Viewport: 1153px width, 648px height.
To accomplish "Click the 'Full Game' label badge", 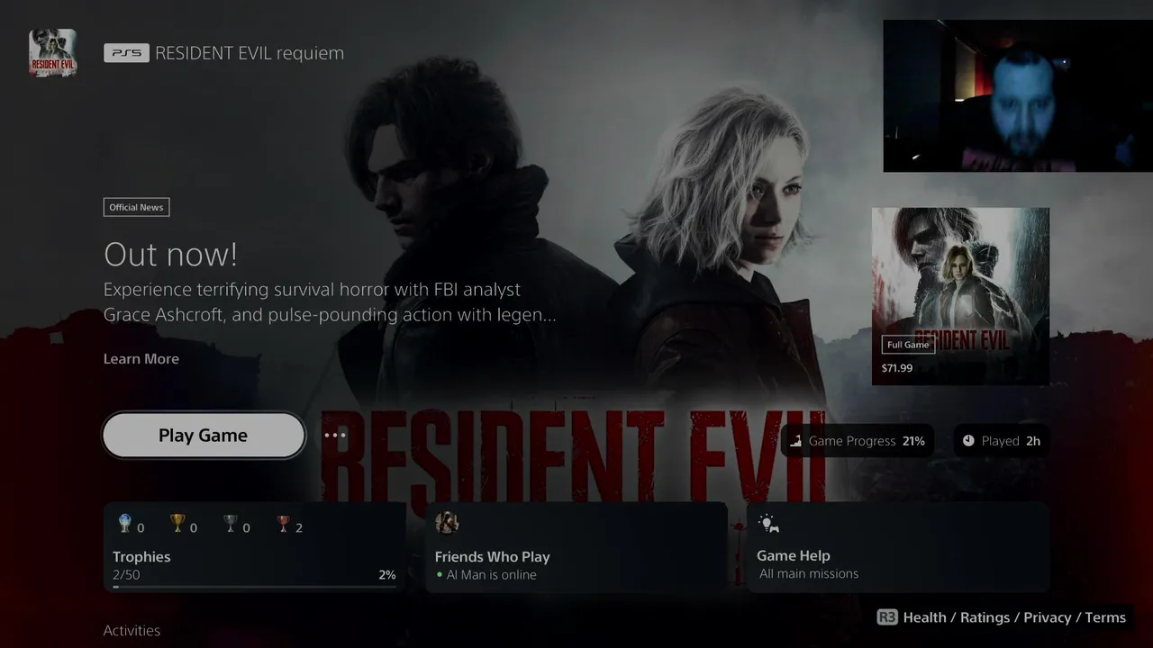I will (908, 345).
